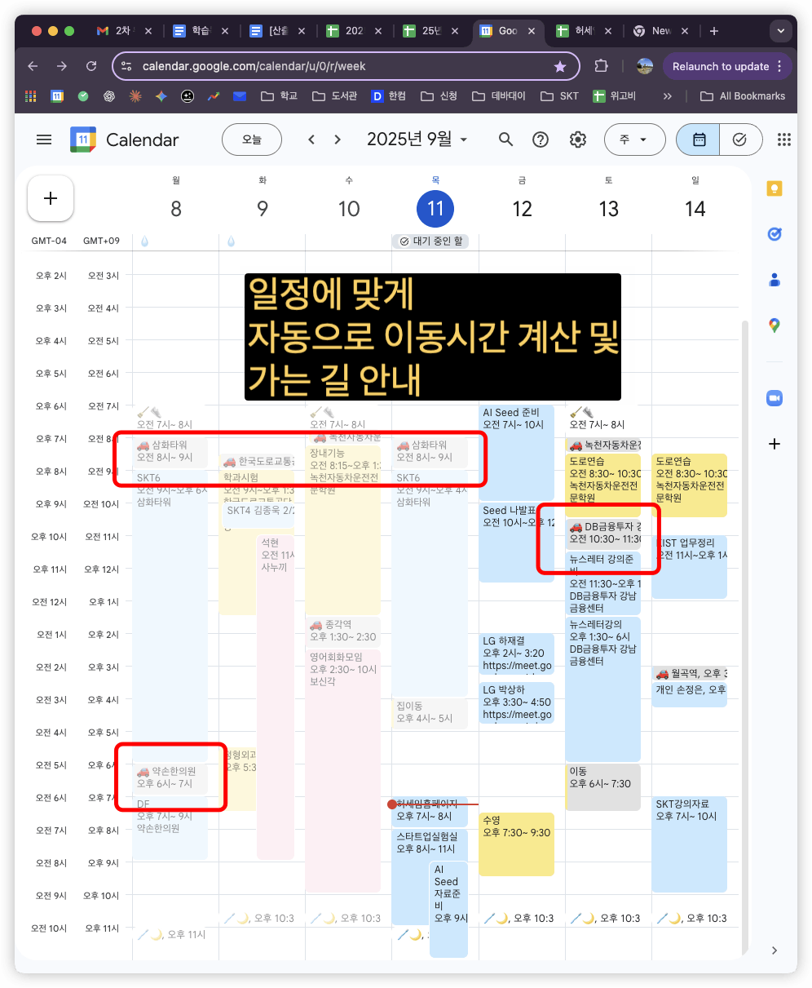
Task: Click the Google Calendar logo
Action: 83,140
